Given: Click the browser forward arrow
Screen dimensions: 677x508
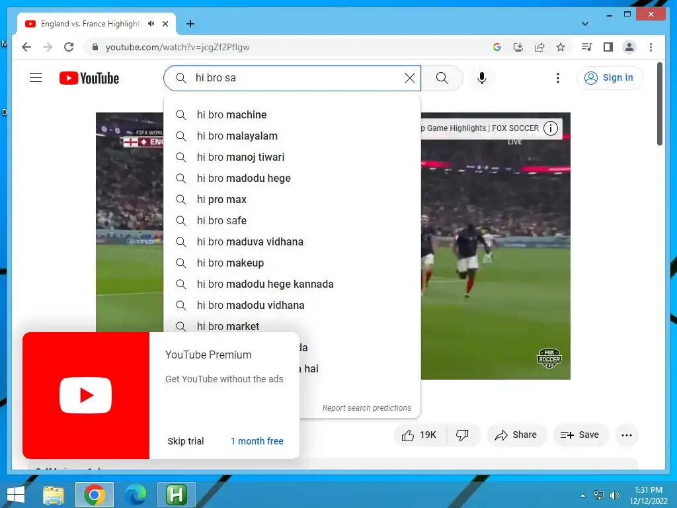Looking at the screenshot, I should [48, 47].
